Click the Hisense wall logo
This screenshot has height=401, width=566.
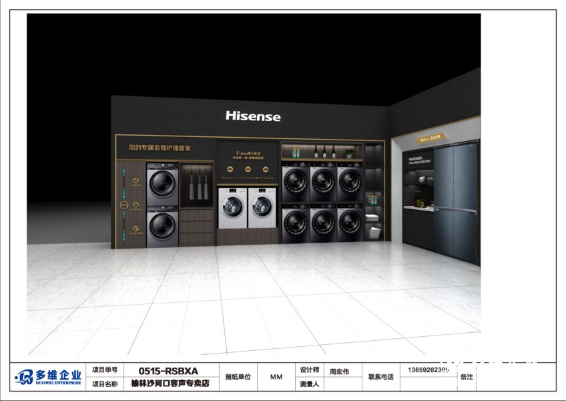pos(253,116)
